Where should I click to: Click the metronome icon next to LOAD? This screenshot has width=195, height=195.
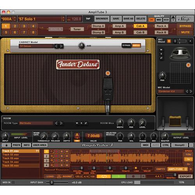click(x=59, y=176)
